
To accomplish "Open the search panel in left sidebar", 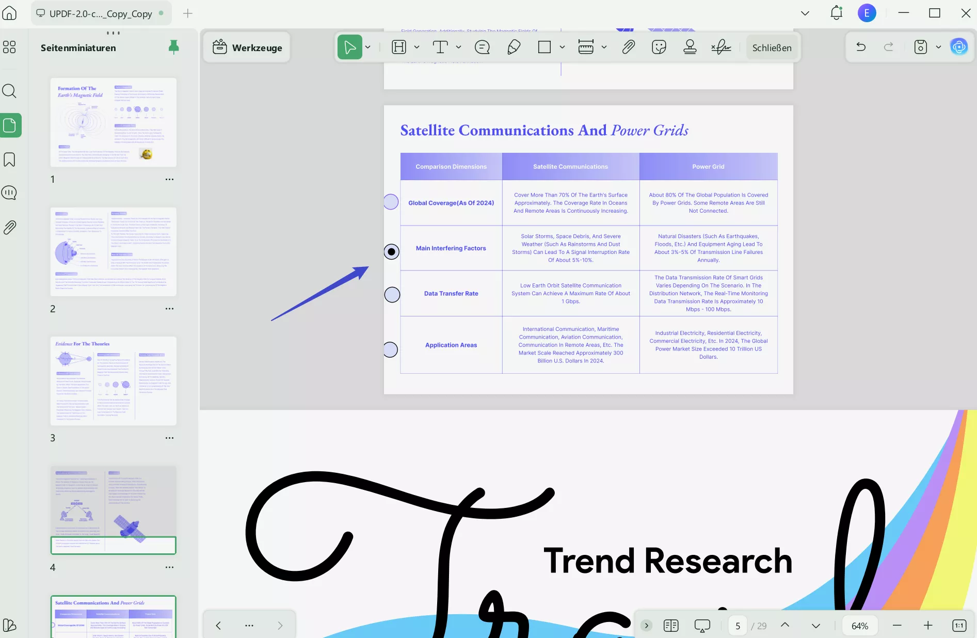I will [9, 91].
